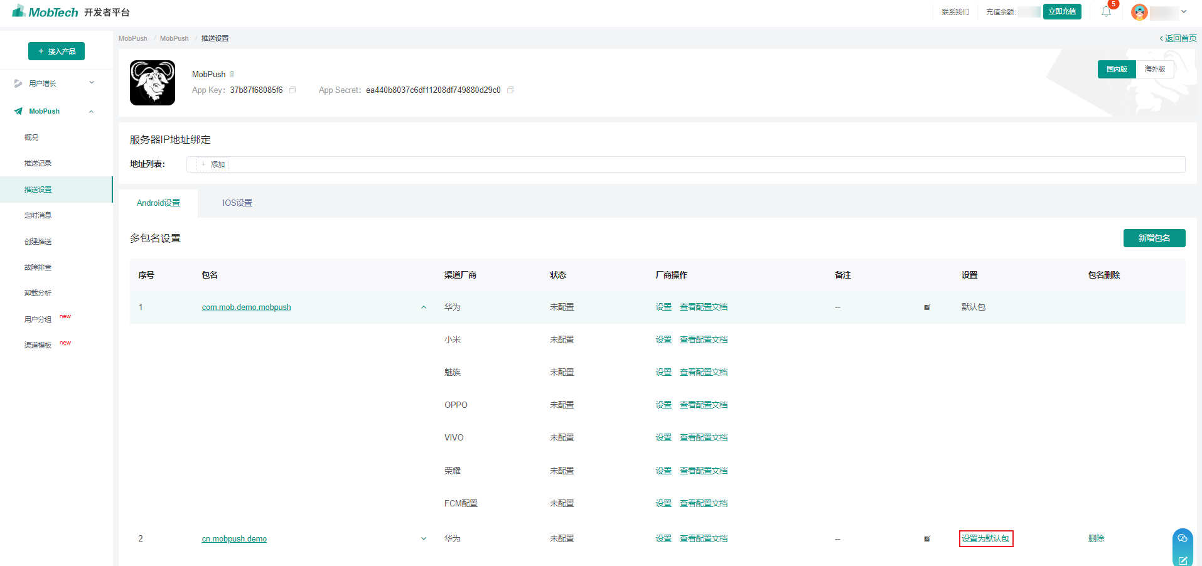1202x566 pixels.
Task: Open the account dropdown arrow
Action: coord(1184,12)
